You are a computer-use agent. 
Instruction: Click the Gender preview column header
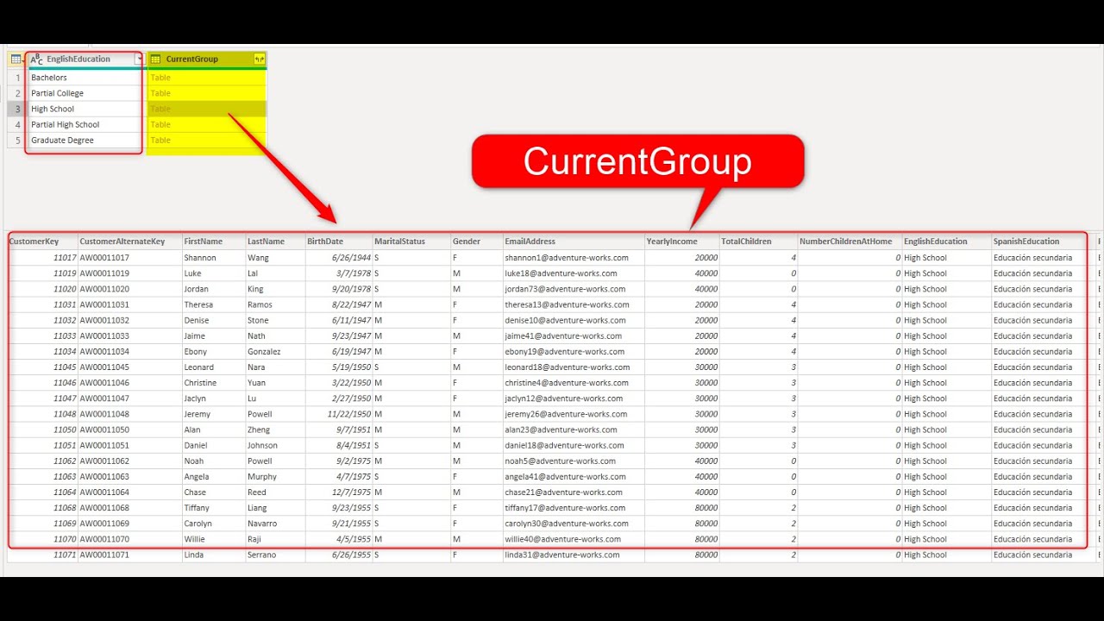pyautogui.click(x=477, y=241)
